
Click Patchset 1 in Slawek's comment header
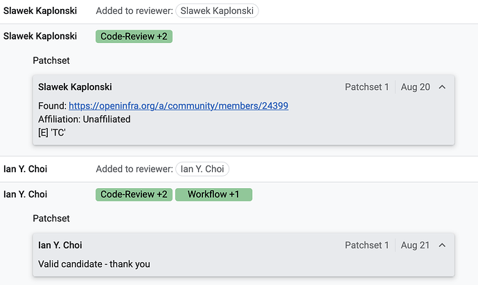366,87
